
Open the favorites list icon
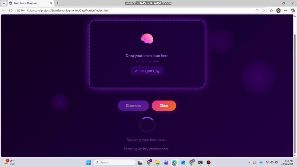point(271,10)
